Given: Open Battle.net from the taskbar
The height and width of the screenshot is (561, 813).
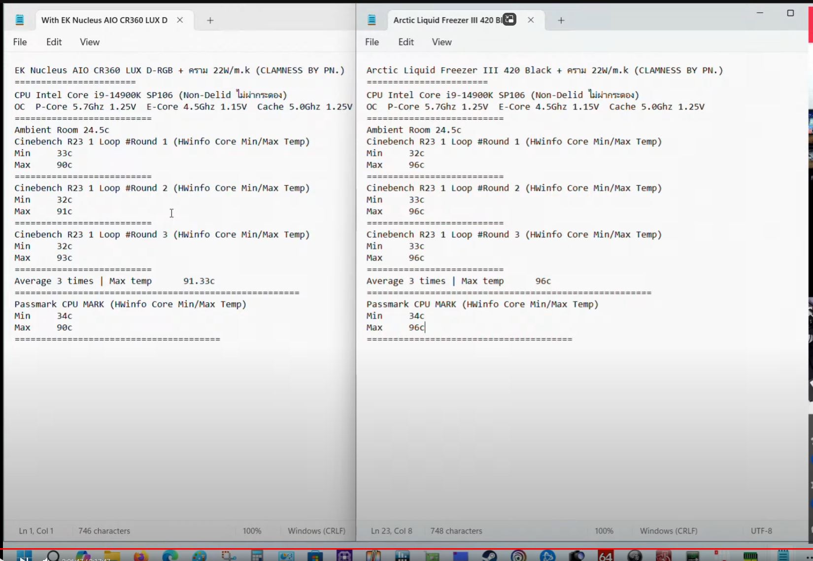Looking at the screenshot, I should (x=547, y=557).
